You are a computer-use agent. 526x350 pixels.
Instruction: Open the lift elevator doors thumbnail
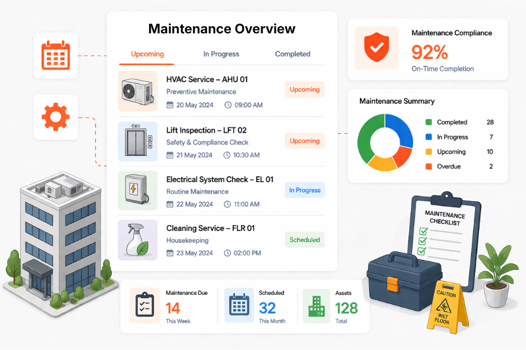(138, 141)
